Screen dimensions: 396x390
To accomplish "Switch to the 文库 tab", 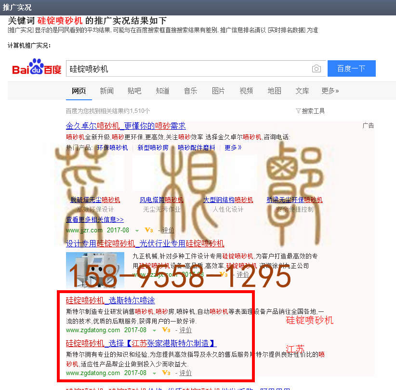I will point(303,91).
